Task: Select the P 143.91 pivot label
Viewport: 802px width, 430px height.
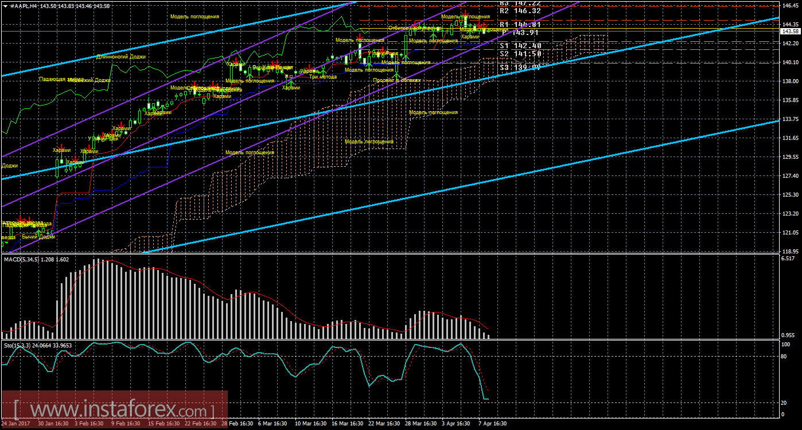Action: pos(520,33)
